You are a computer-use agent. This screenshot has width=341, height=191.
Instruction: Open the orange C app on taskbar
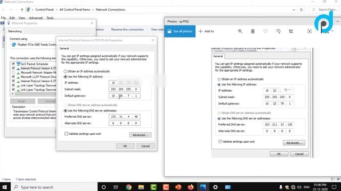[x=166, y=187]
